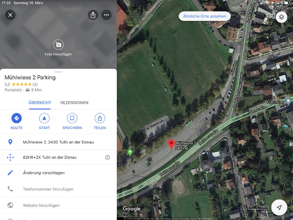Tap Telefonnummer hinzufügen entry

point(58,189)
